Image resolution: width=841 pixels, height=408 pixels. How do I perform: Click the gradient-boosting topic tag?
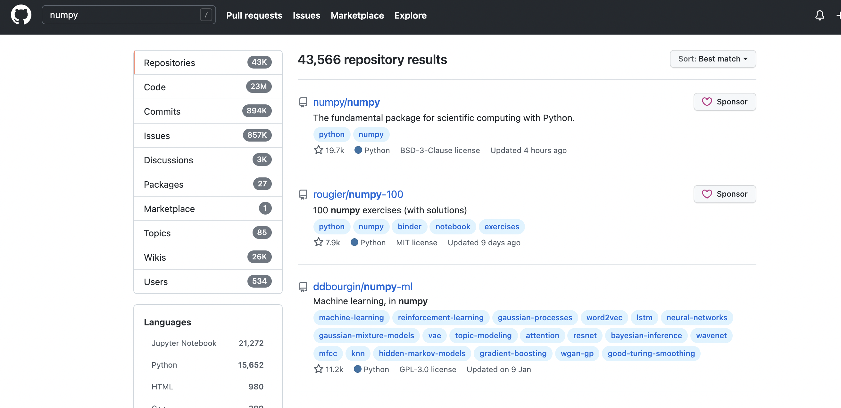(513, 354)
